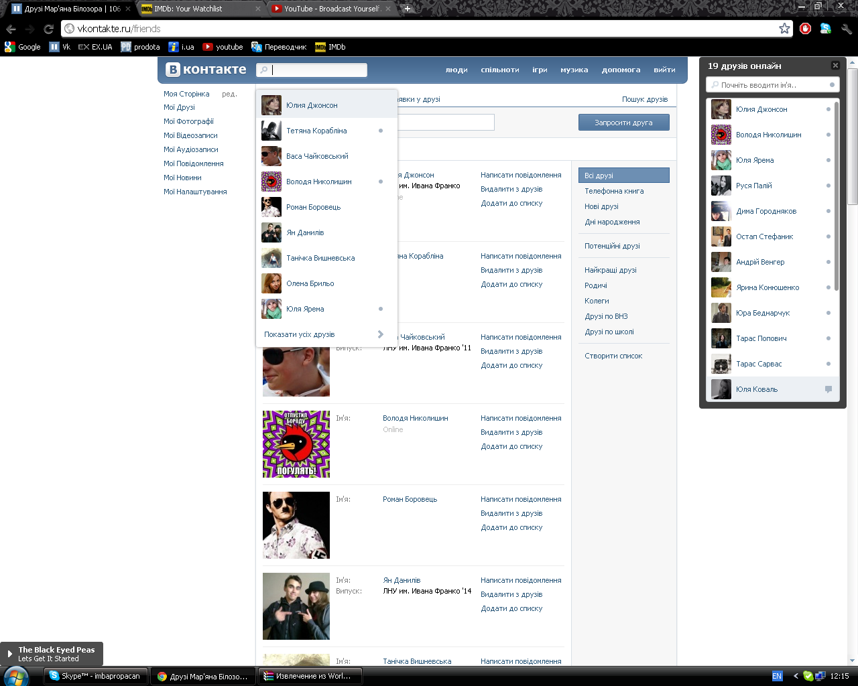Viewport: 858px width, 686px height.
Task: Open the prodota bookmark
Action: 140,47
